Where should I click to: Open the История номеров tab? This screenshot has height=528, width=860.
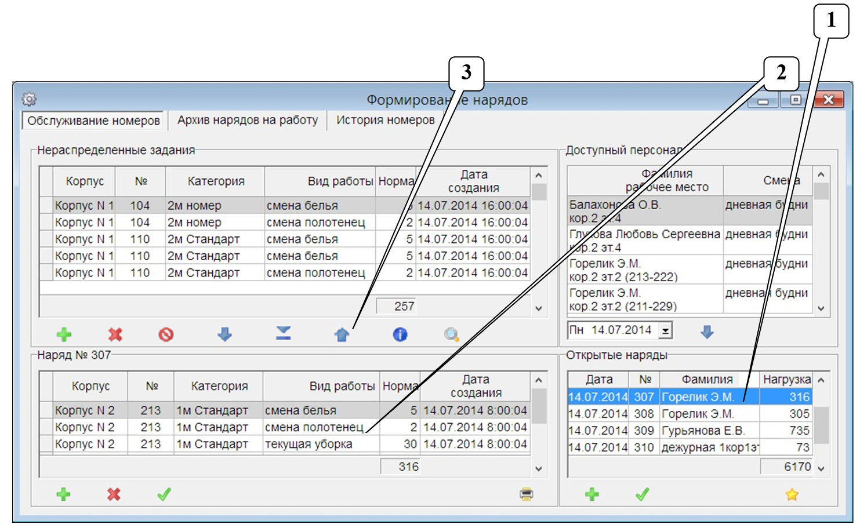385,121
